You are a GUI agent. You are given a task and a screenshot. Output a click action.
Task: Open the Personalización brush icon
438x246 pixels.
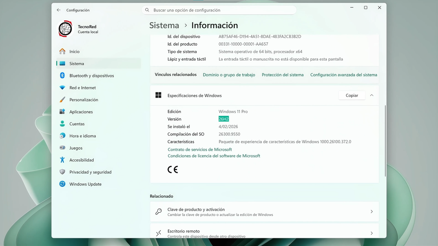(x=62, y=100)
